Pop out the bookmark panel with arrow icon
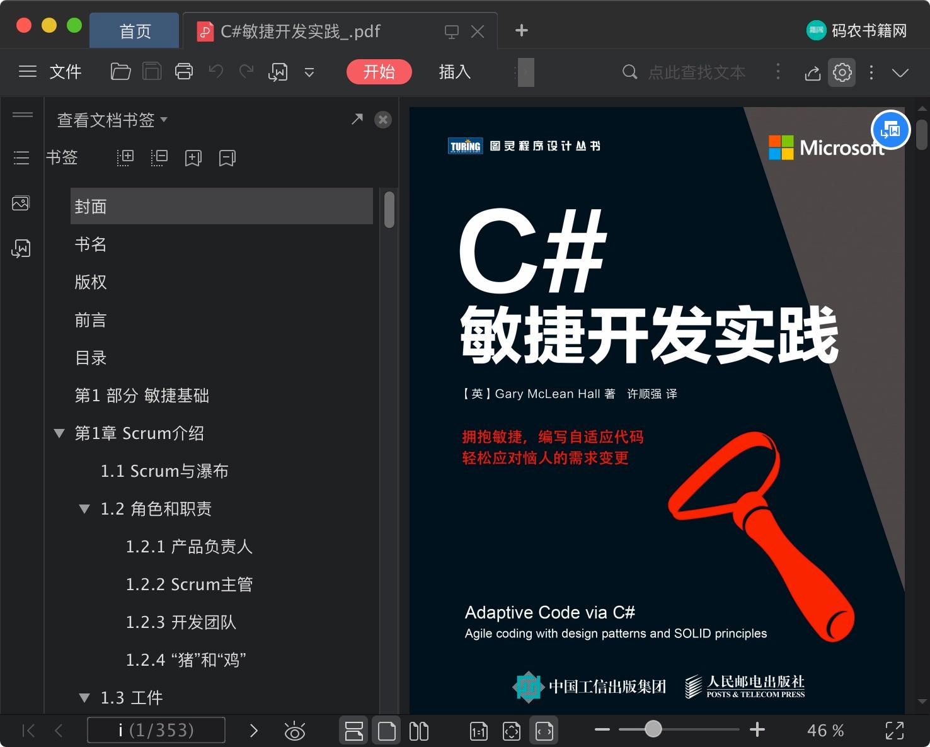The height and width of the screenshot is (747, 930). point(357,118)
